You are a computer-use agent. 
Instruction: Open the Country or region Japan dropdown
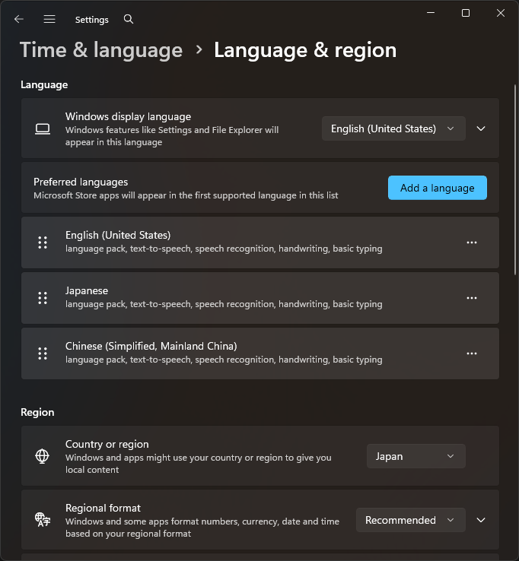(416, 456)
